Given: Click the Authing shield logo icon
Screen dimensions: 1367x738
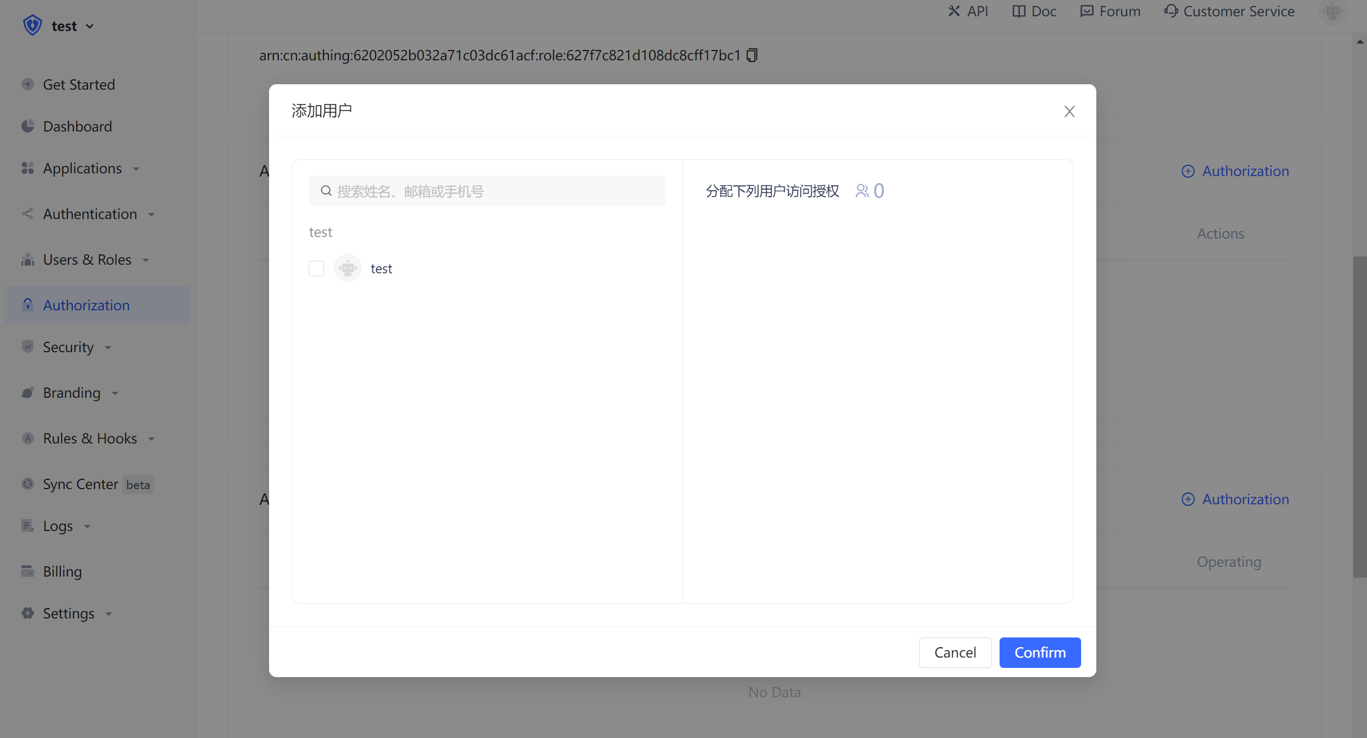Looking at the screenshot, I should (x=33, y=26).
